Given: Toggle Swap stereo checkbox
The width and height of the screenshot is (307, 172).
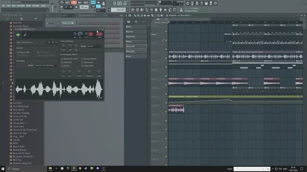Looking at the screenshot, I should pos(83,66).
